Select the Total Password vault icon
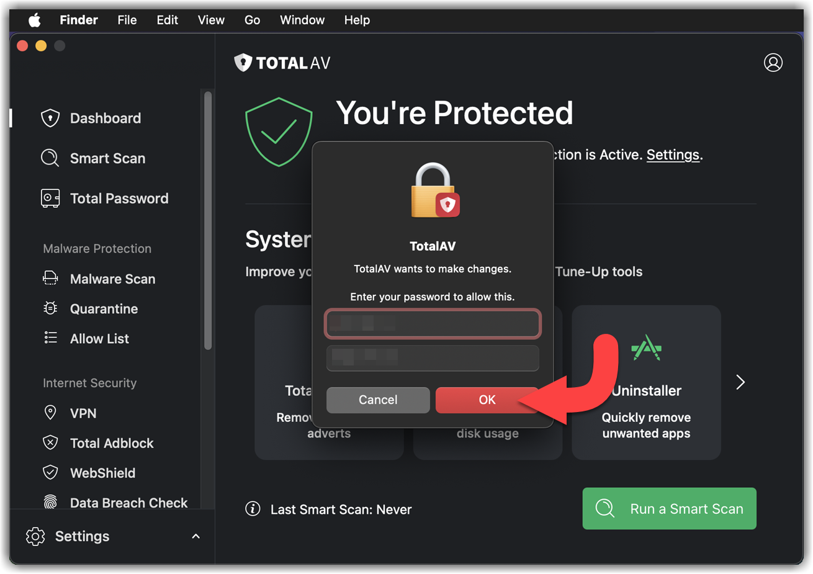 point(50,199)
